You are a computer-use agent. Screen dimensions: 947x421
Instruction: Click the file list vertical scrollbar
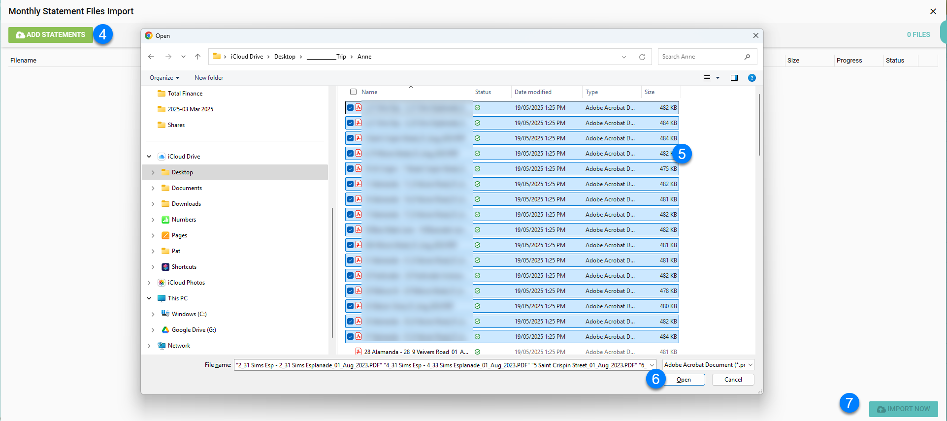click(x=759, y=125)
